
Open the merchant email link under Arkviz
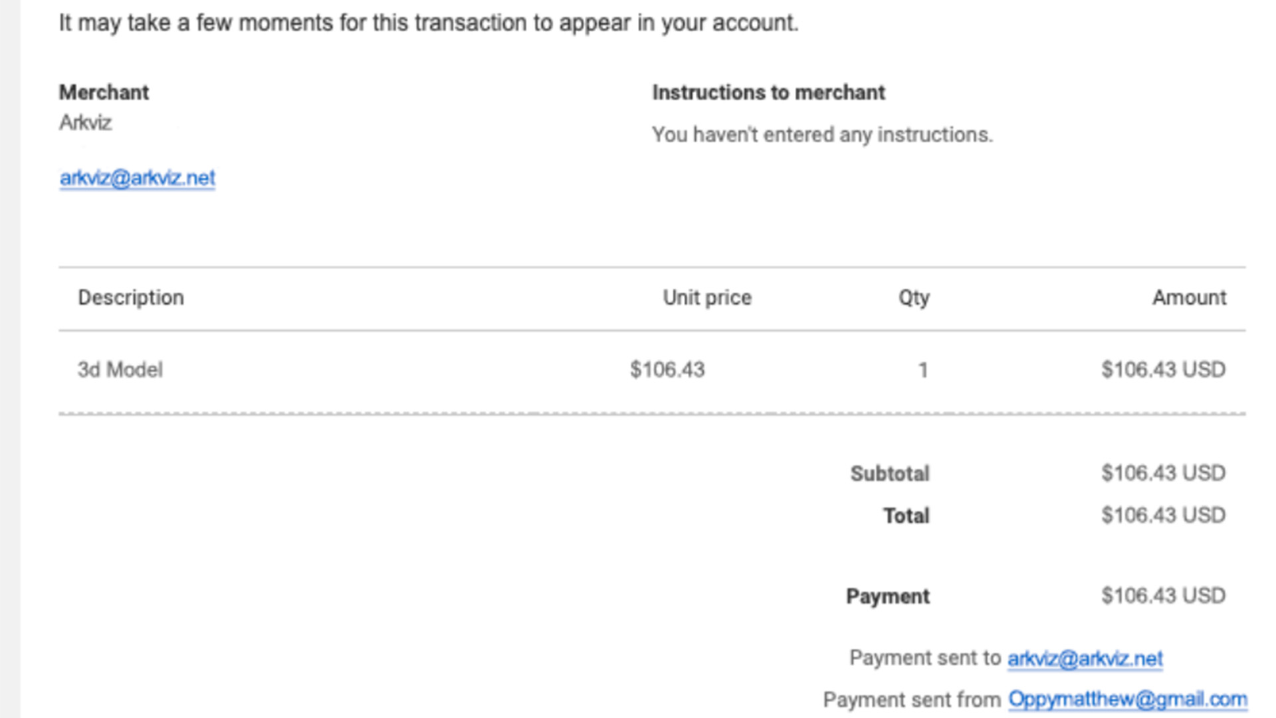[137, 178]
